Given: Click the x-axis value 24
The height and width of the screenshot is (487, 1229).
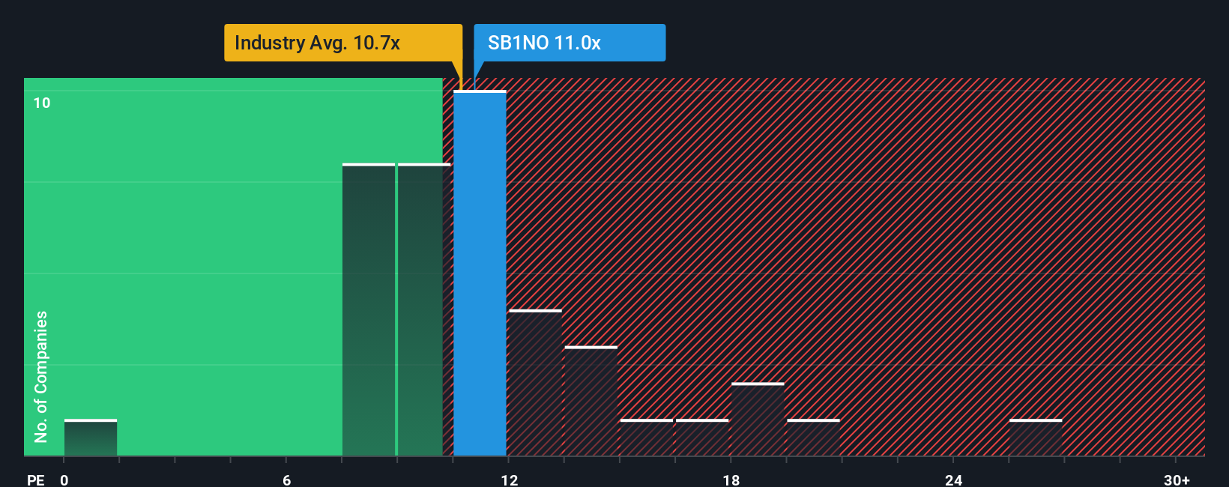Looking at the screenshot, I should (953, 480).
